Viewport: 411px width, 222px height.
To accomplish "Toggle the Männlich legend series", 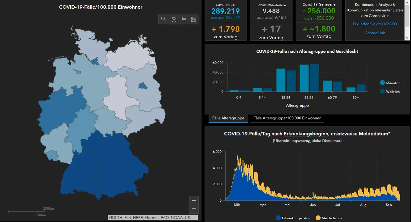I will [390, 83].
